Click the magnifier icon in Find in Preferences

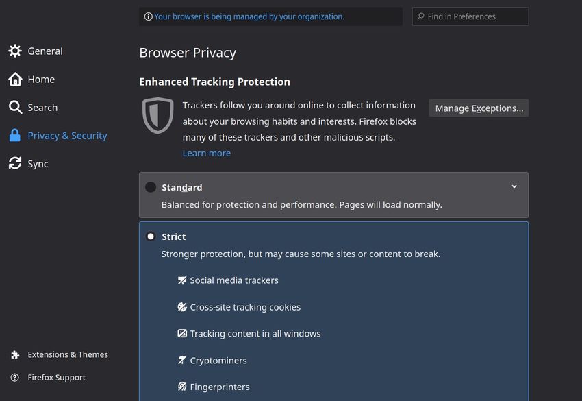click(x=421, y=16)
